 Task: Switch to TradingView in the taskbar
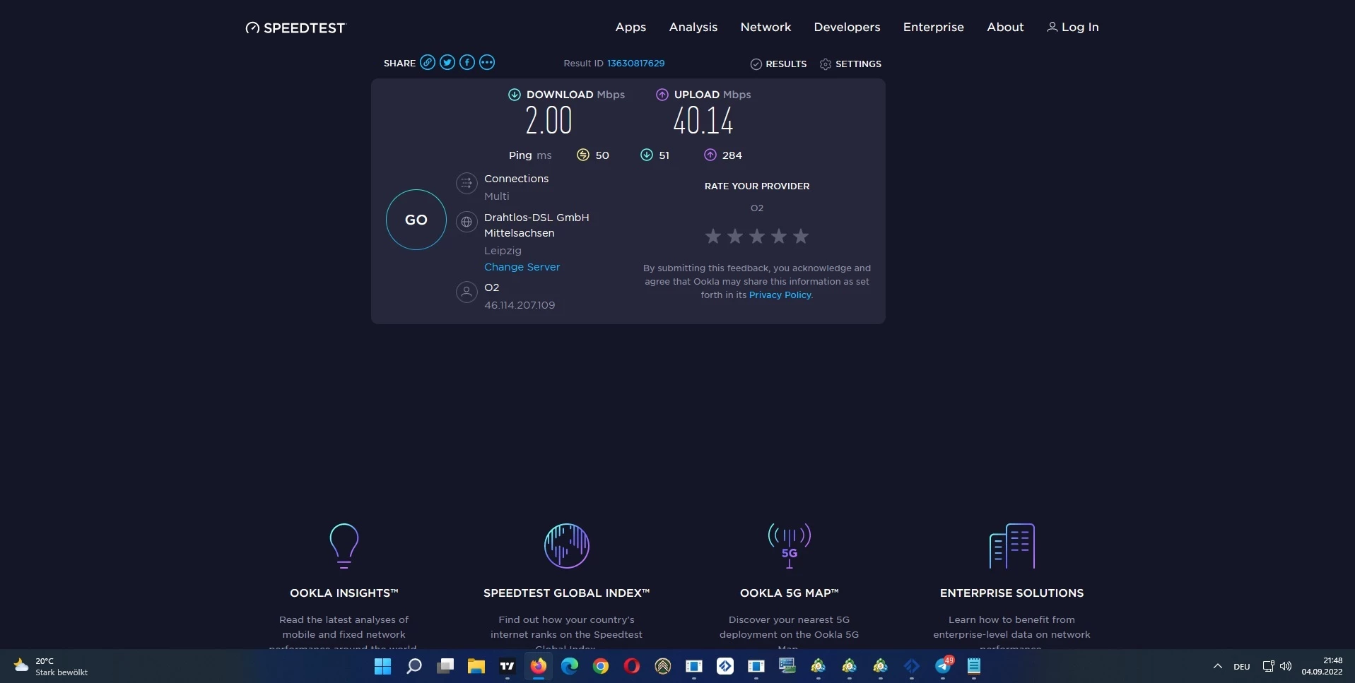tap(508, 666)
